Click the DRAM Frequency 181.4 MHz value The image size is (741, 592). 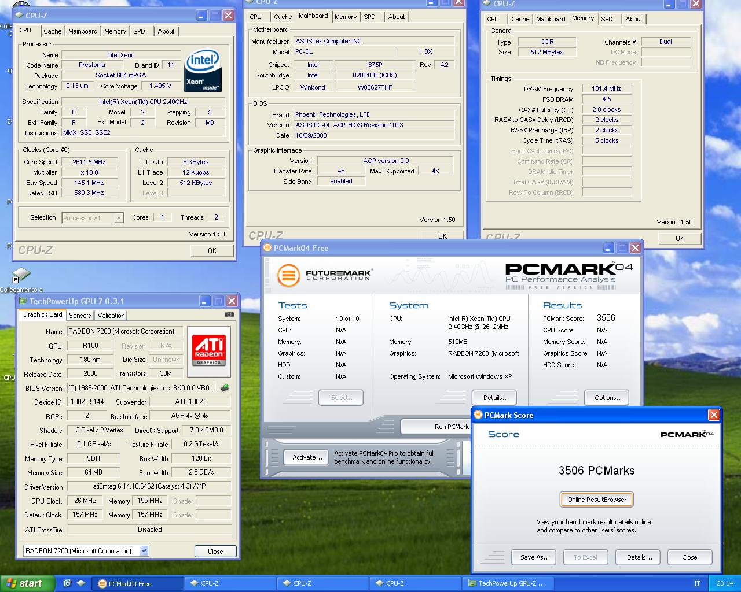coord(606,88)
